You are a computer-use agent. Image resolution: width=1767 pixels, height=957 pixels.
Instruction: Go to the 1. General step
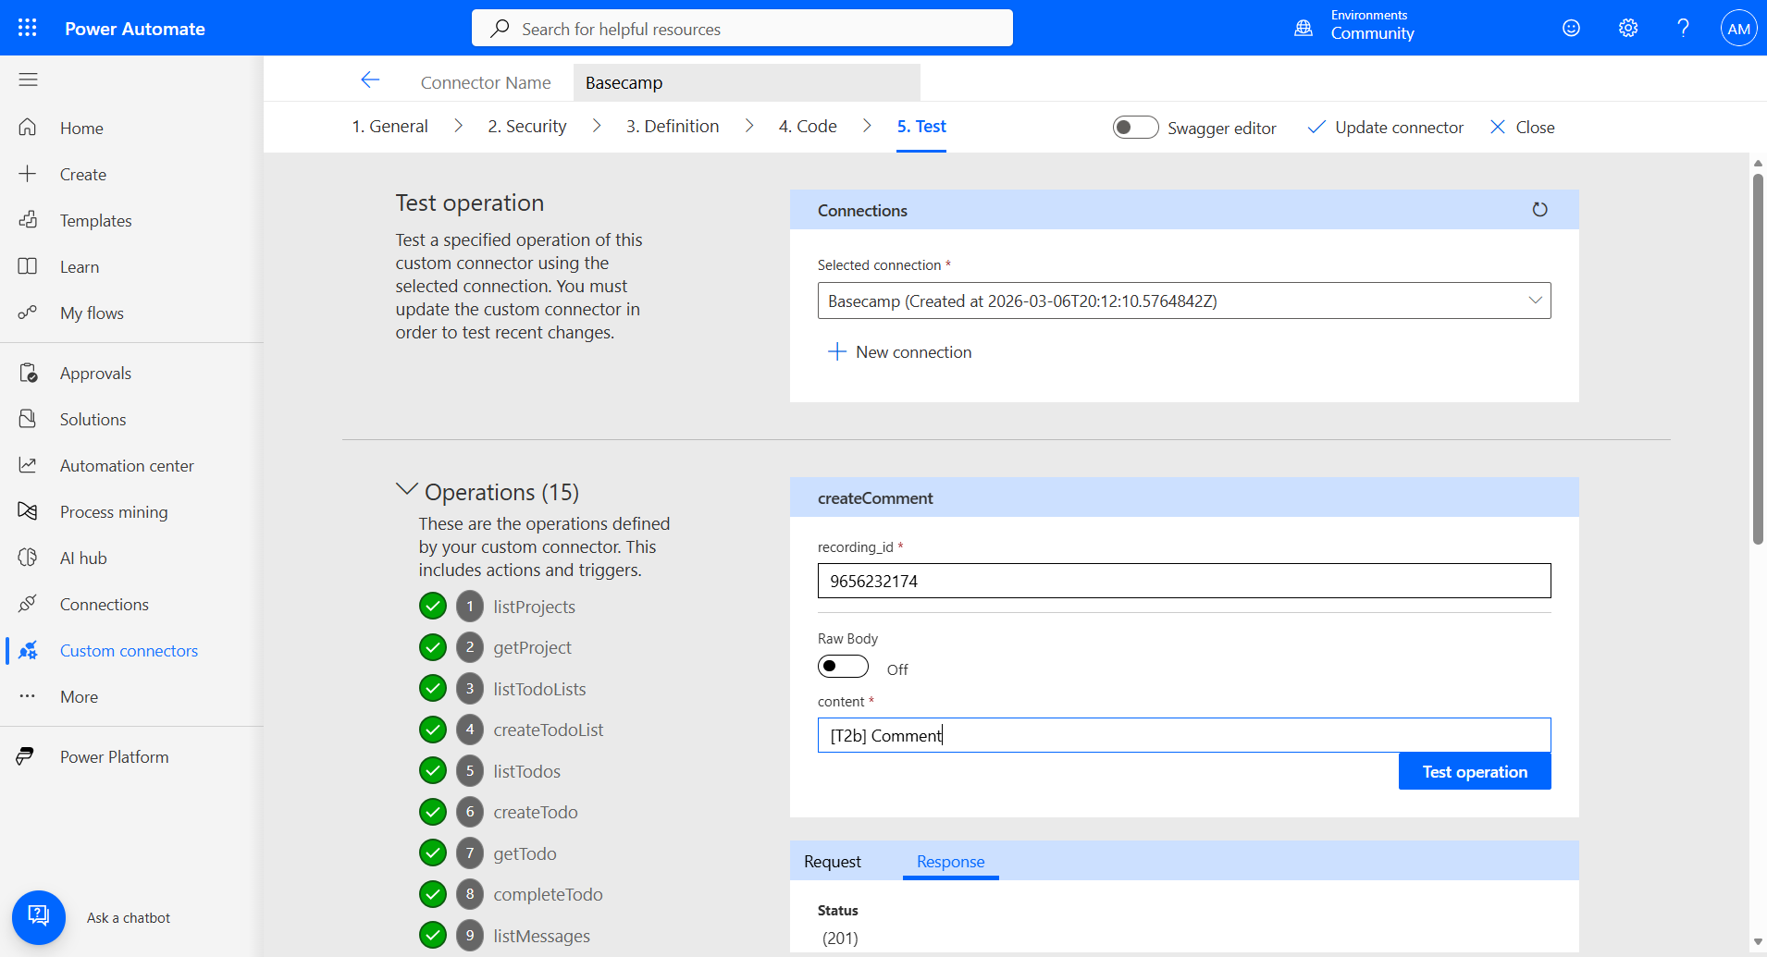pyautogui.click(x=389, y=127)
